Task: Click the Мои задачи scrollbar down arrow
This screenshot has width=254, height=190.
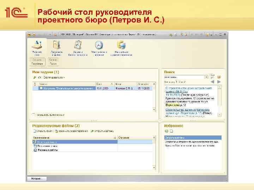Action: click(154, 110)
